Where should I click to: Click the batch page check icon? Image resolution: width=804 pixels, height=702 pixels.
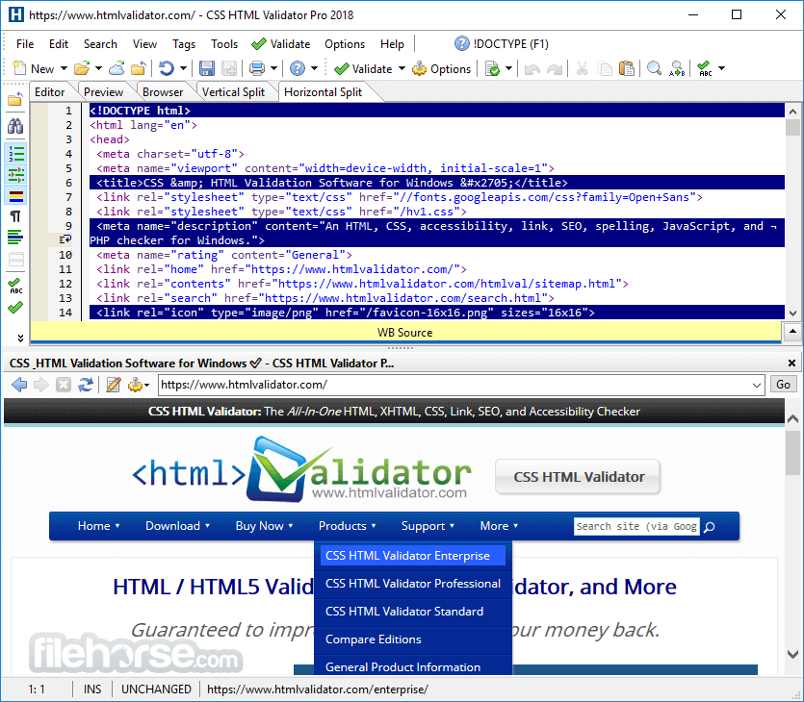tap(492, 68)
